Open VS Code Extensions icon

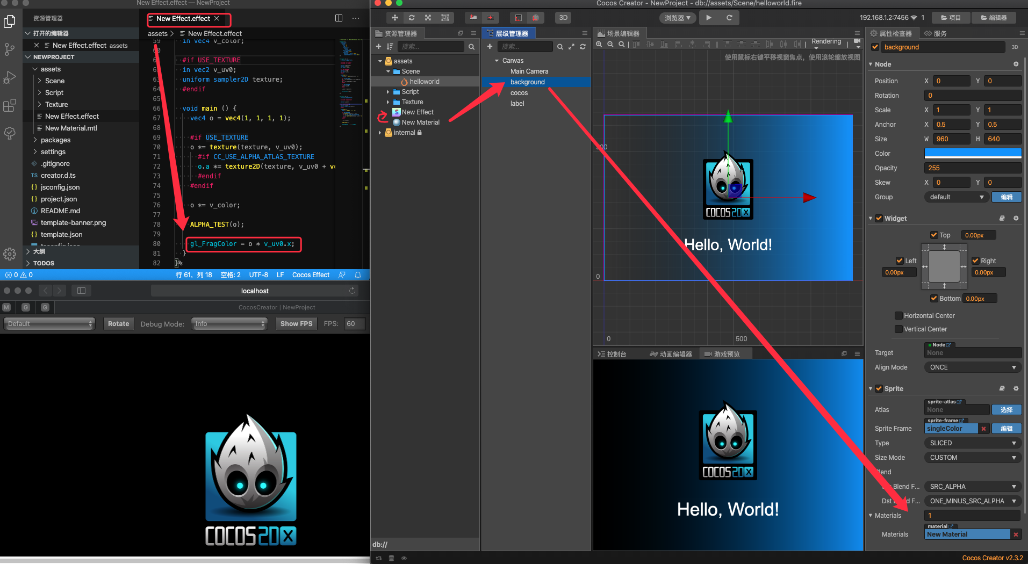pyautogui.click(x=10, y=106)
